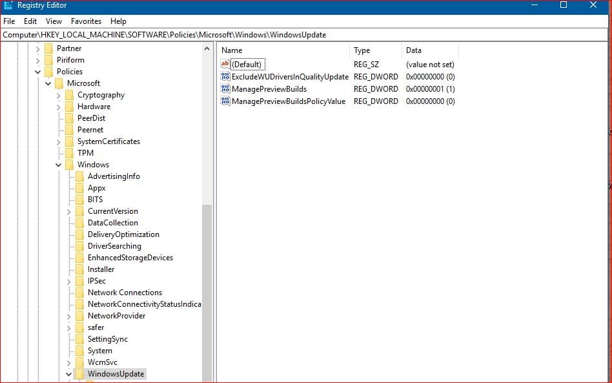Click the DWORD icon of ExcludeWUDriversInQualityUpdate
612x383 pixels.
click(x=225, y=76)
